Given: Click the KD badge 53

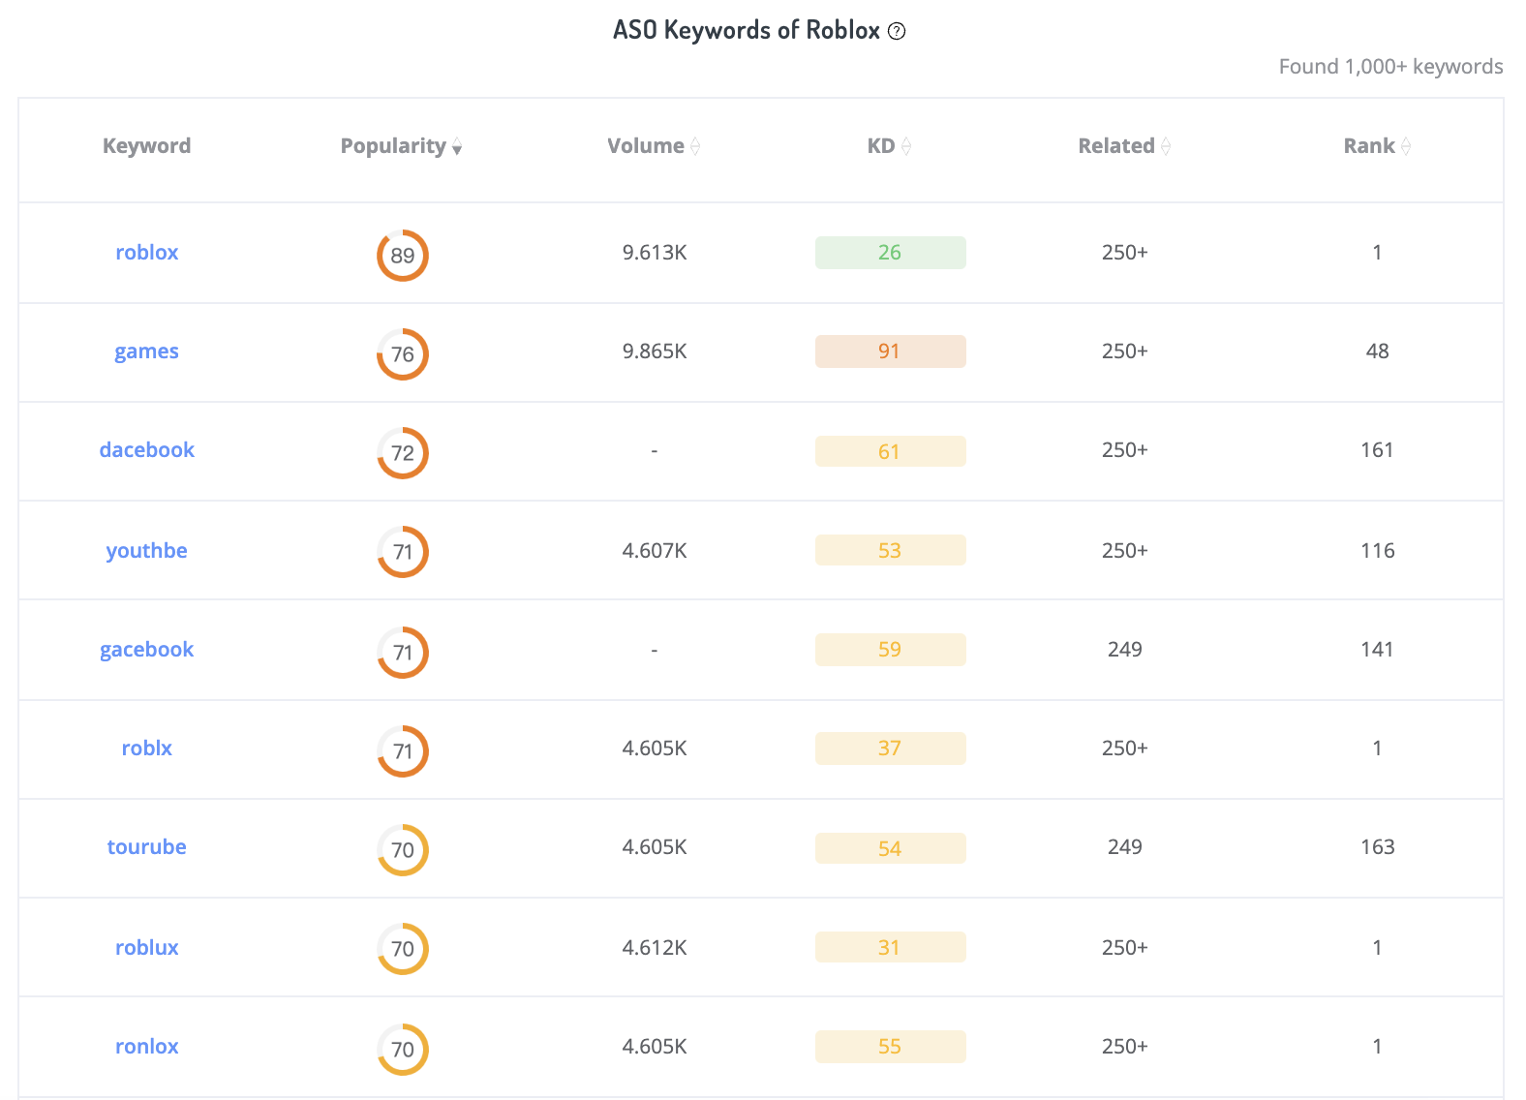Looking at the screenshot, I should coord(891,550).
